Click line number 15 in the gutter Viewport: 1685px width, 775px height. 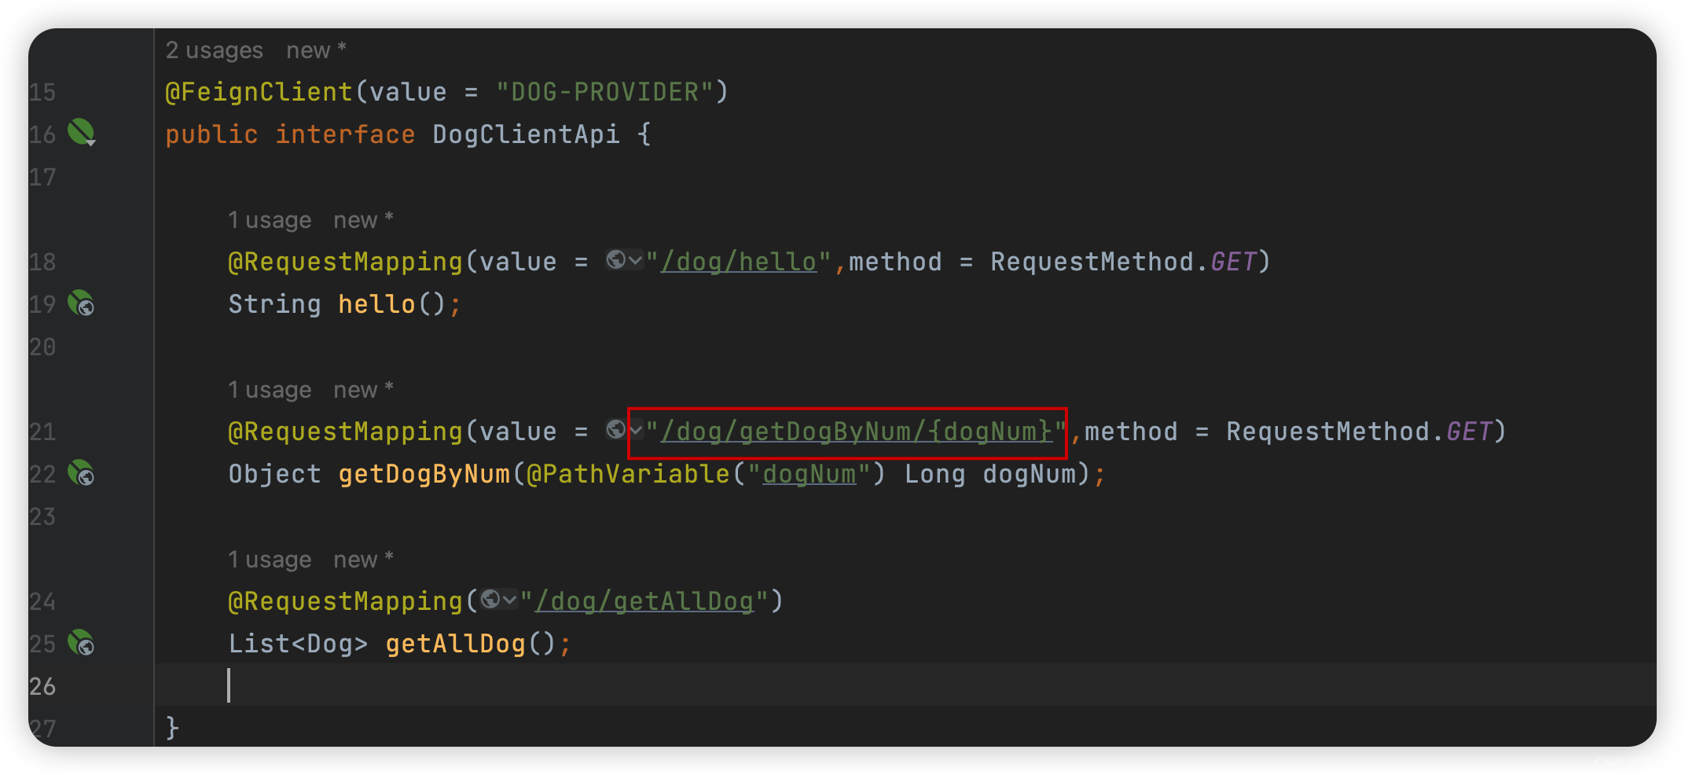(42, 92)
